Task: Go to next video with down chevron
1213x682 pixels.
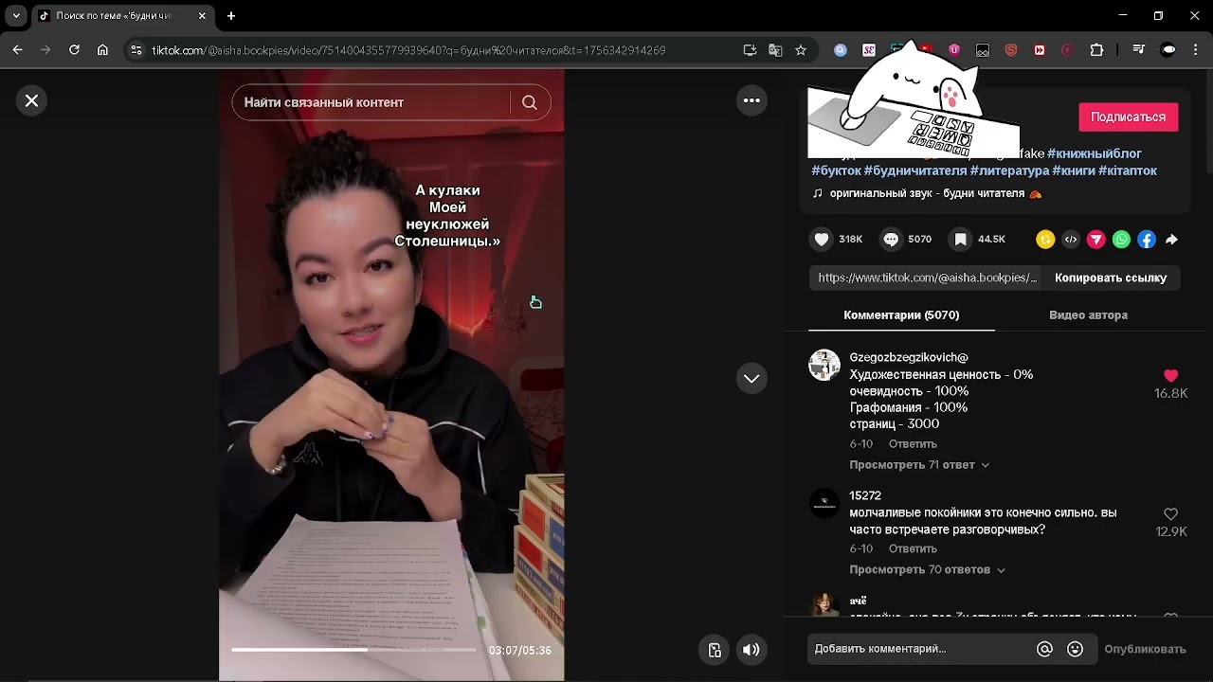Action: click(x=751, y=378)
